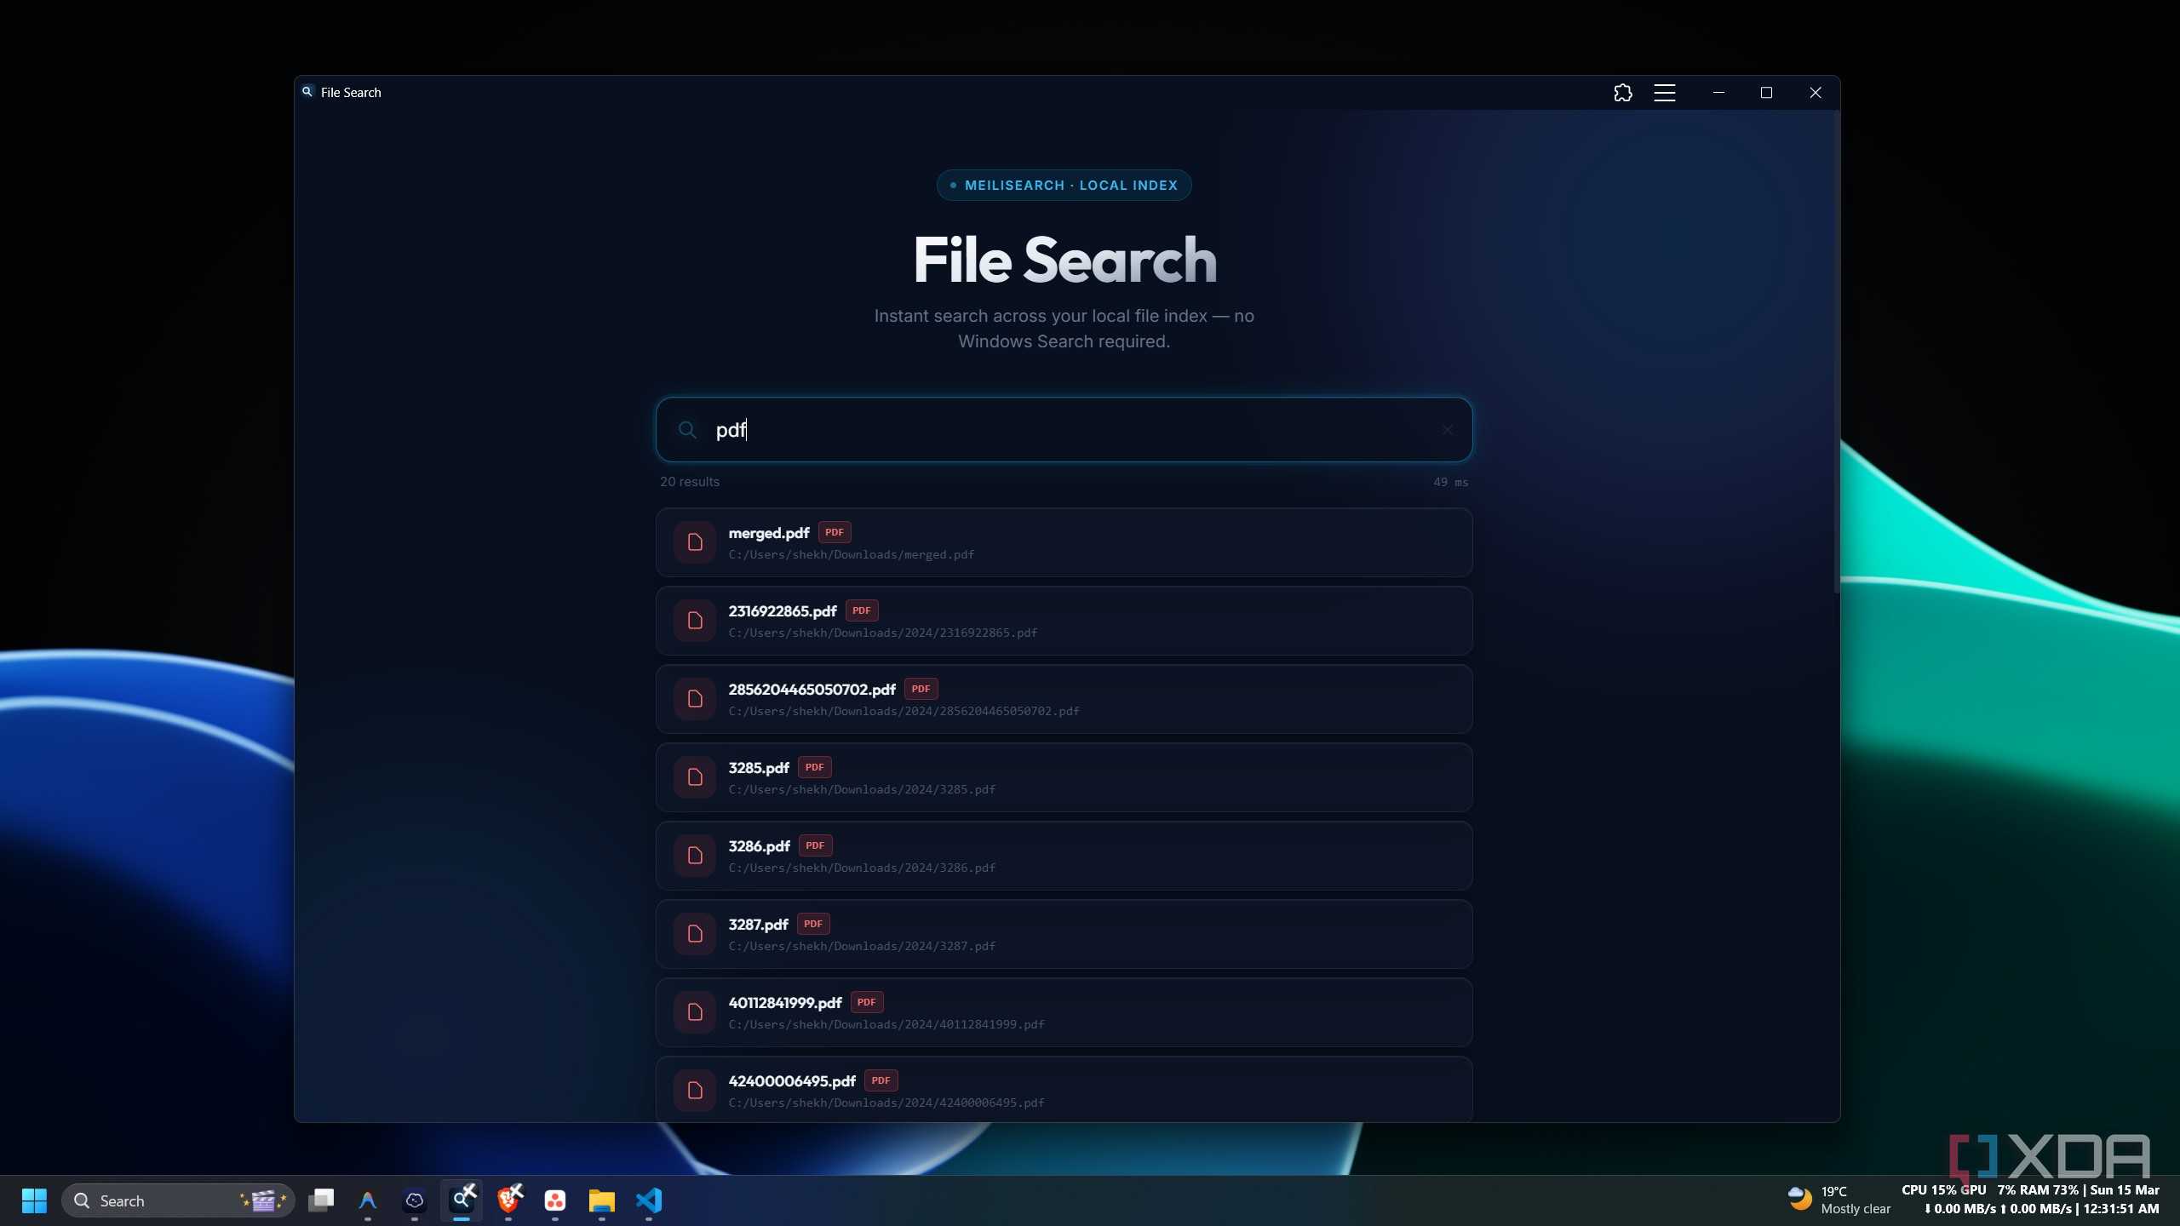This screenshot has height=1226, width=2180.
Task: Open the weather widget showing 19°C
Action: (x=1839, y=1200)
